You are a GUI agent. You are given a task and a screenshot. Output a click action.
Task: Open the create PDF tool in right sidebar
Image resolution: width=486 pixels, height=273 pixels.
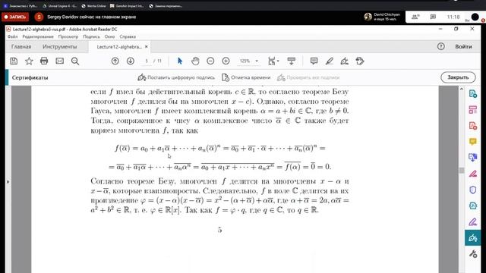click(x=472, y=126)
